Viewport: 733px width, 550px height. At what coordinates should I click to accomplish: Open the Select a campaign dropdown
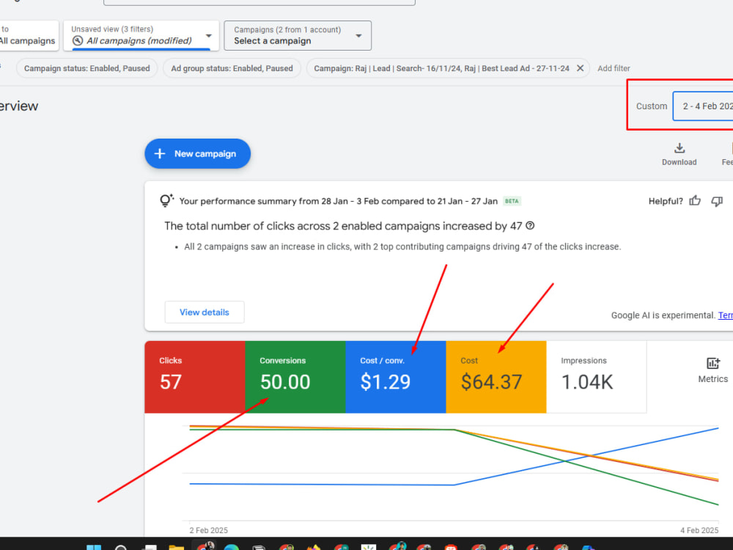pyautogui.click(x=298, y=35)
